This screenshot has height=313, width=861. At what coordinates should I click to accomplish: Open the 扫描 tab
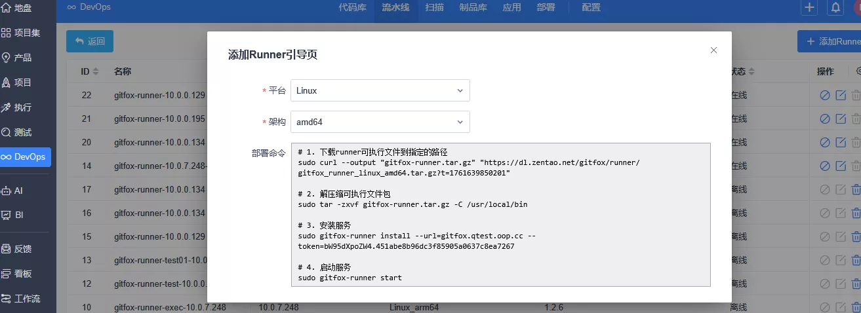tap(434, 8)
